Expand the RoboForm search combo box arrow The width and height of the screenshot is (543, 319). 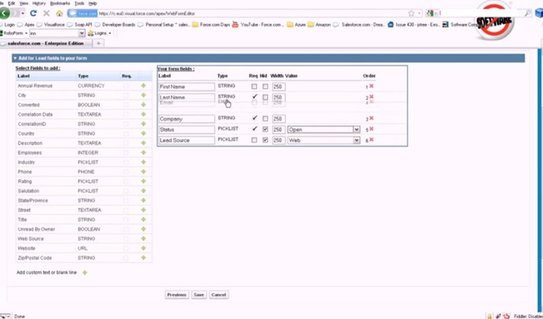coord(81,33)
